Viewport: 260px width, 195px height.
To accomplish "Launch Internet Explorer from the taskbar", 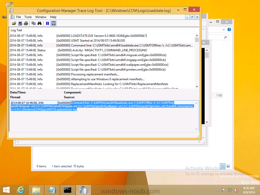I will pyautogui.click(x=21, y=190).
